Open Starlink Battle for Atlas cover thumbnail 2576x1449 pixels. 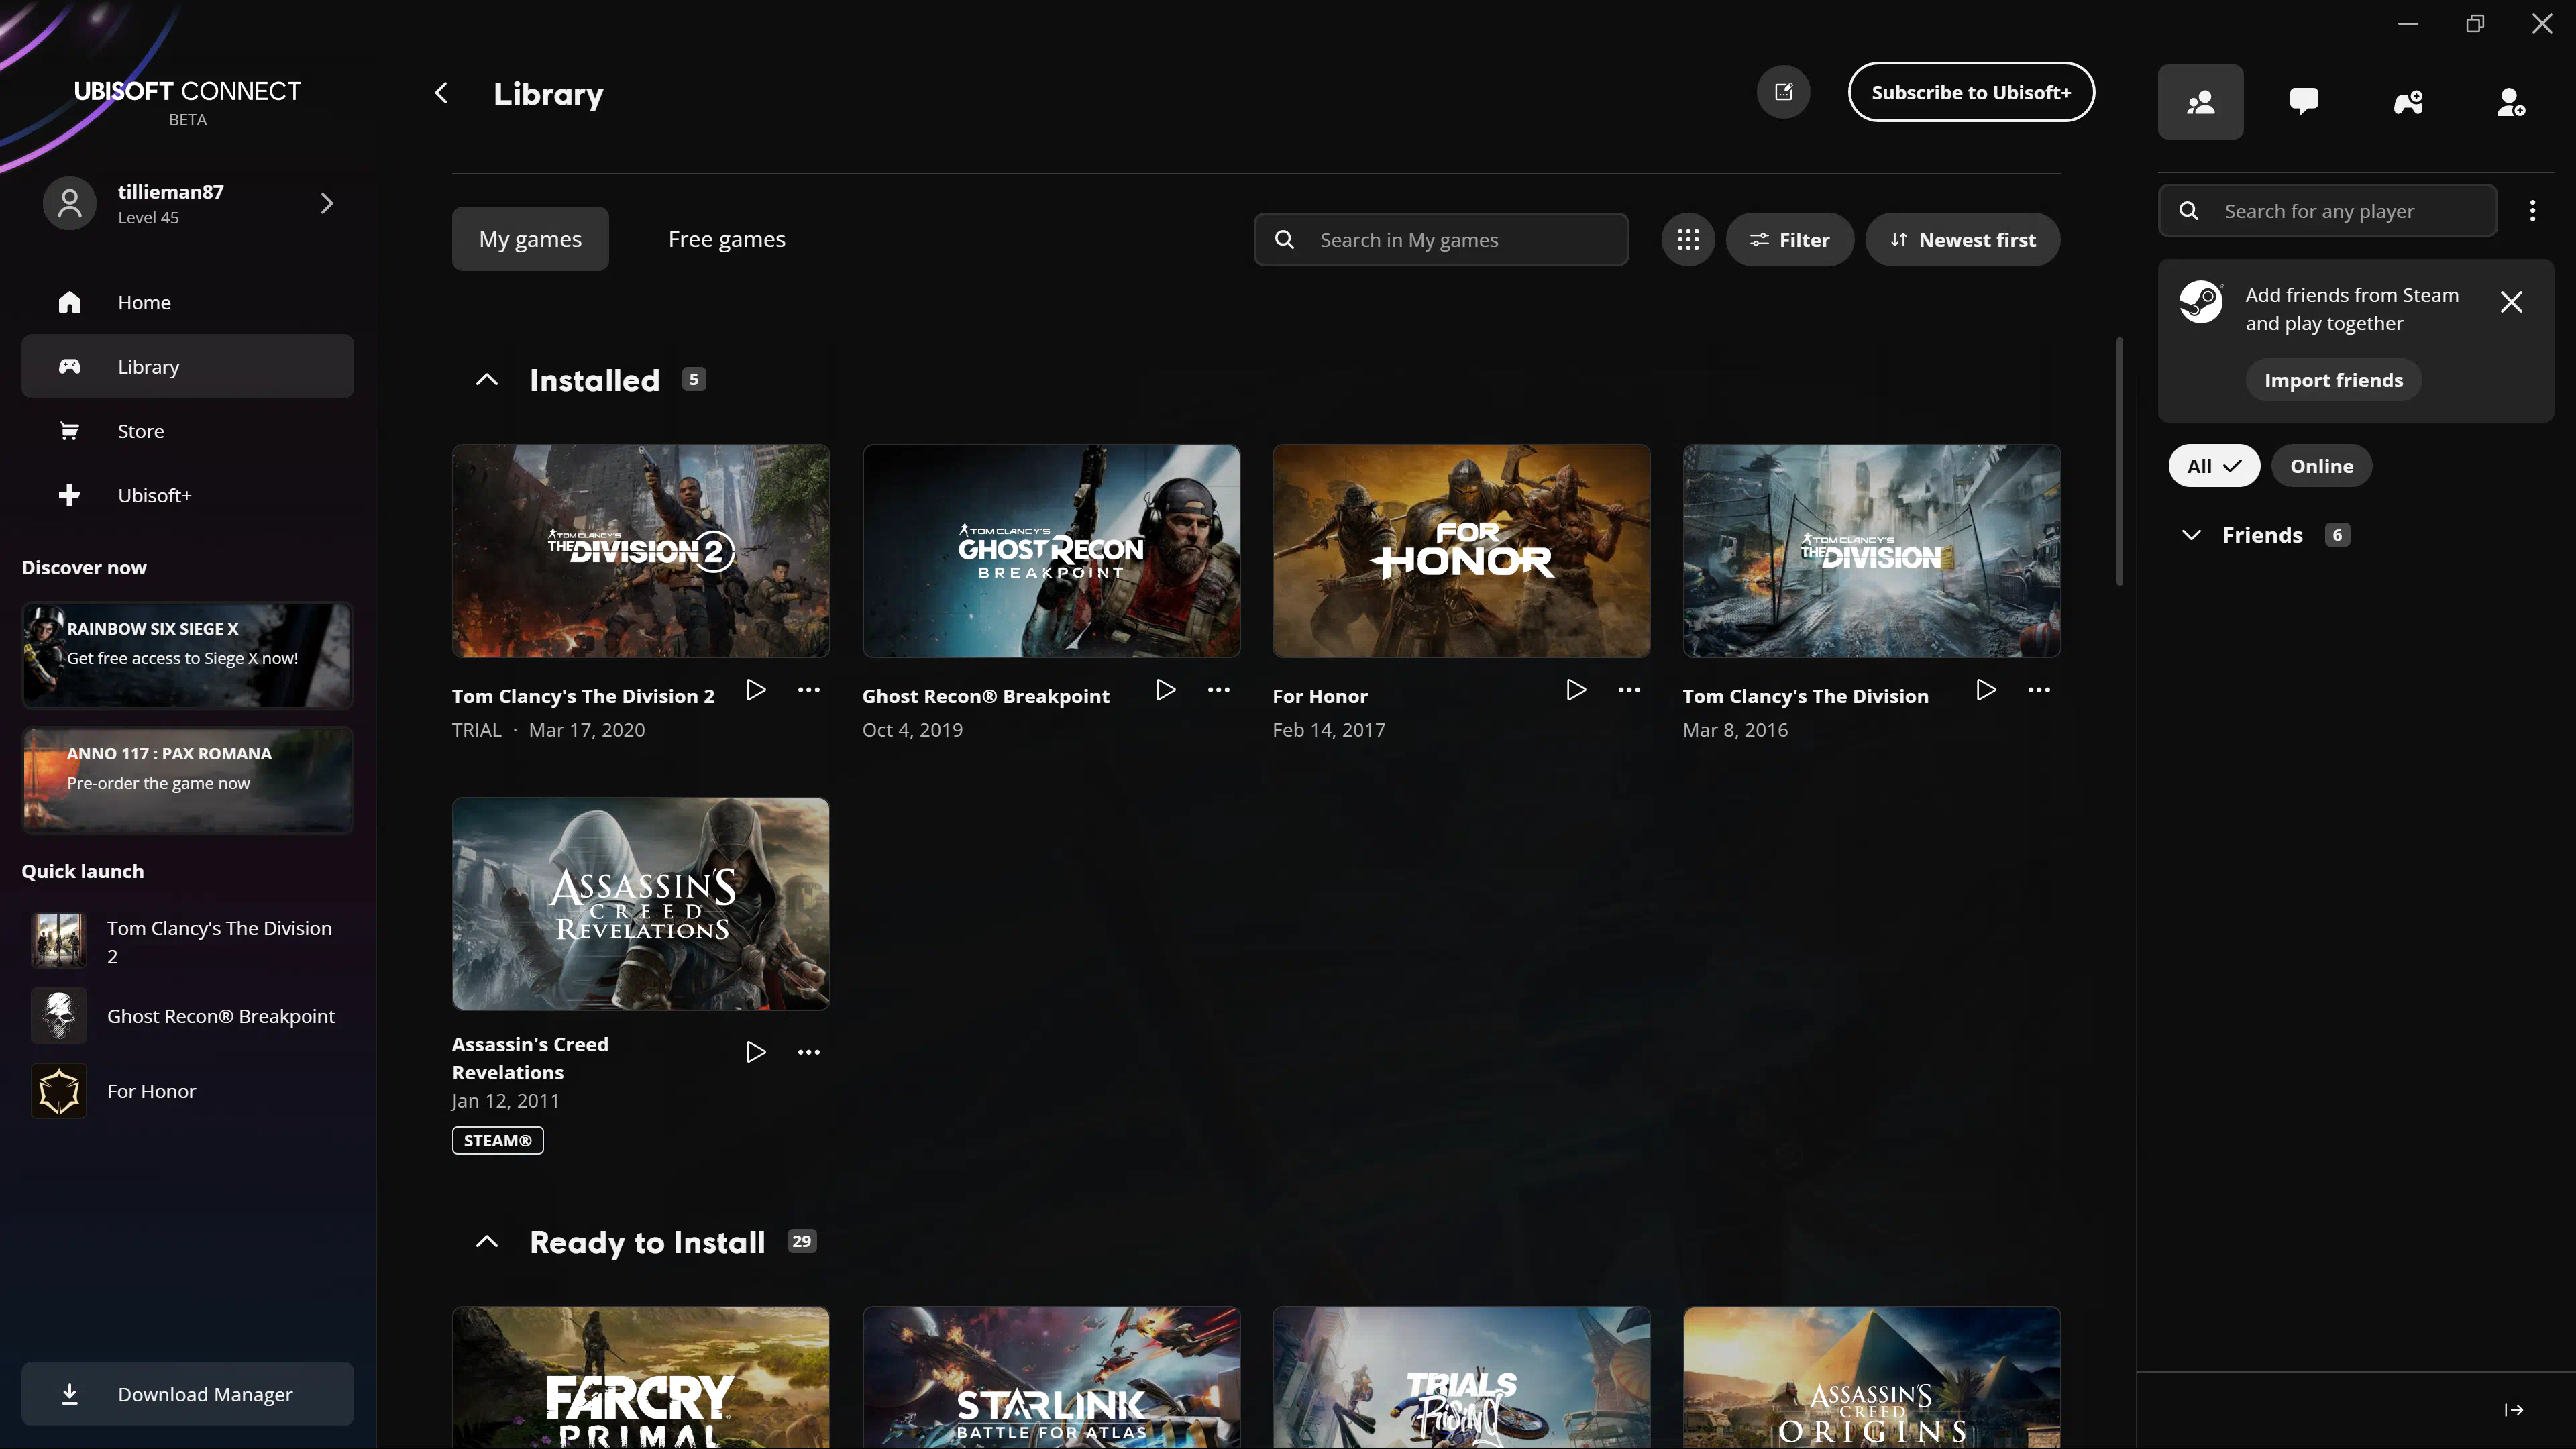click(1051, 1378)
